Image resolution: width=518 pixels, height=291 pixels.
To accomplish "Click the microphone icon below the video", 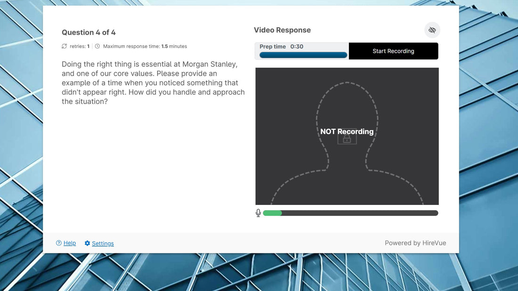I will [x=259, y=213].
